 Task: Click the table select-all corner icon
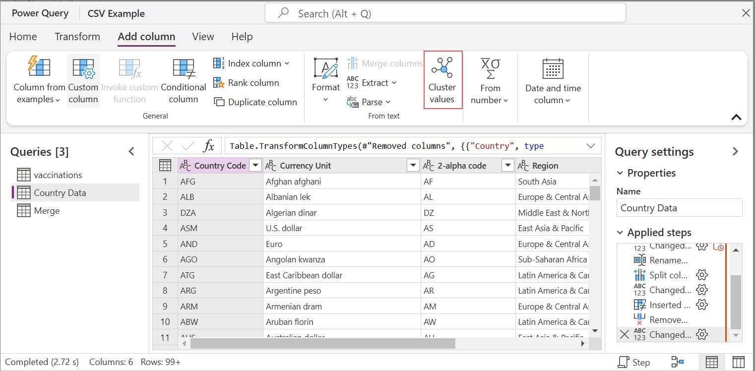165,166
